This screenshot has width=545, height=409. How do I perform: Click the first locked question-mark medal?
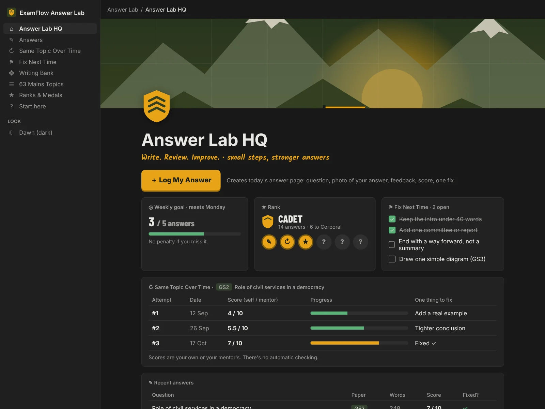(x=324, y=242)
